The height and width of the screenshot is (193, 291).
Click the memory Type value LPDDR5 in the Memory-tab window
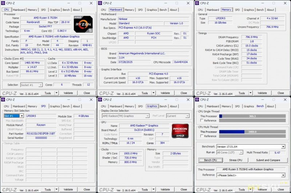220,18
